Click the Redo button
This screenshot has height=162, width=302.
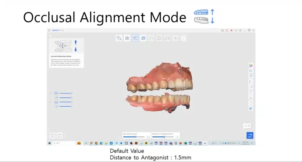pos(60,135)
